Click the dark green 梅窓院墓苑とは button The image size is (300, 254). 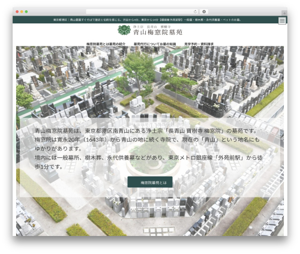[150, 182]
